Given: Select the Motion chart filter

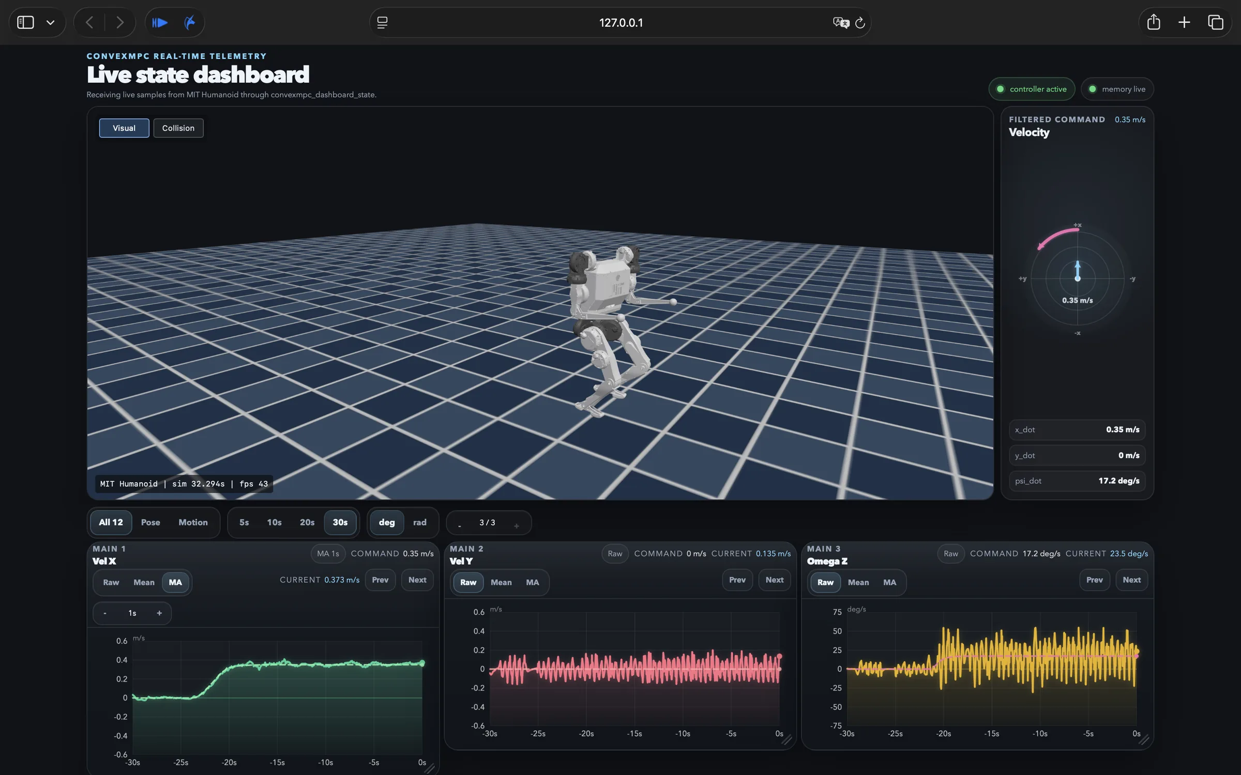Looking at the screenshot, I should pos(193,522).
